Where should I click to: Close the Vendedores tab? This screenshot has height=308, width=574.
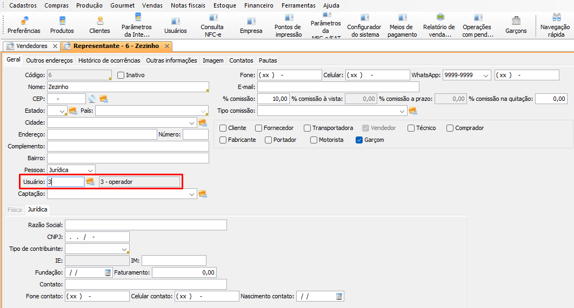coord(55,46)
